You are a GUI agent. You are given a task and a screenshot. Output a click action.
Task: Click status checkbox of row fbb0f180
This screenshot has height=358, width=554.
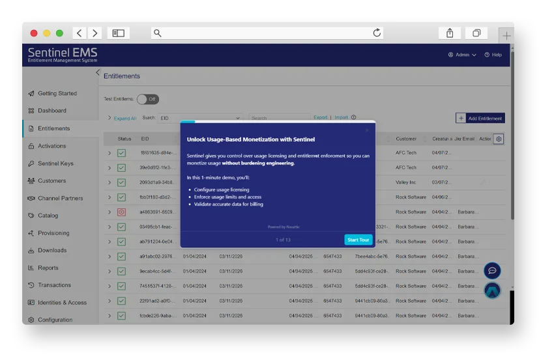point(121,197)
